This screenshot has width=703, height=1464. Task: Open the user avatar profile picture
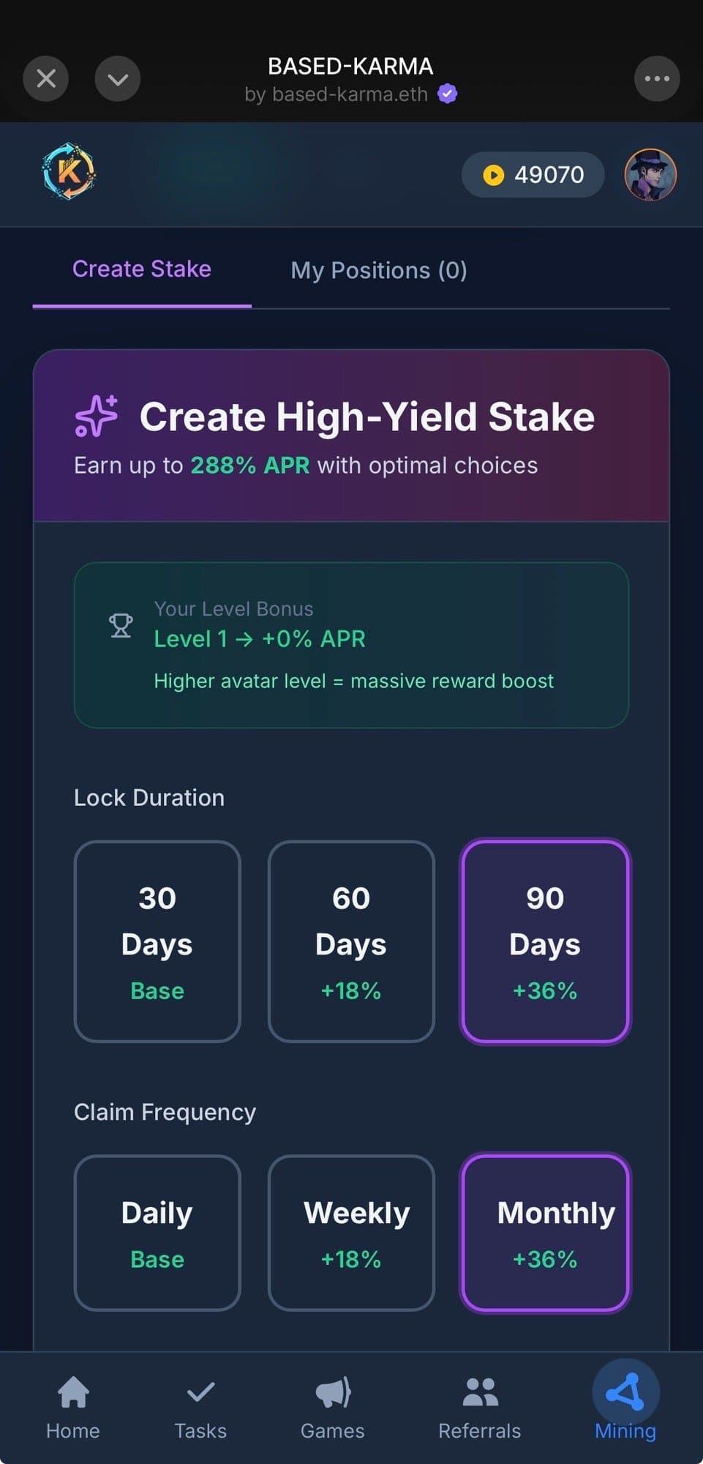click(650, 175)
